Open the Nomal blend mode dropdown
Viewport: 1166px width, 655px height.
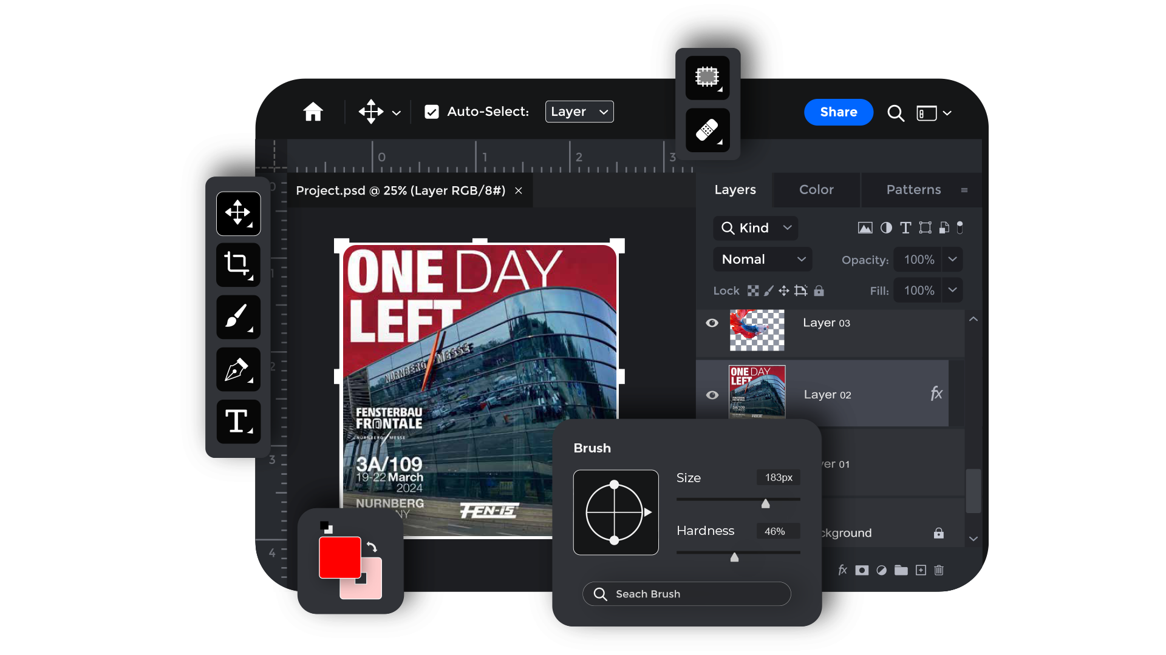coord(763,260)
